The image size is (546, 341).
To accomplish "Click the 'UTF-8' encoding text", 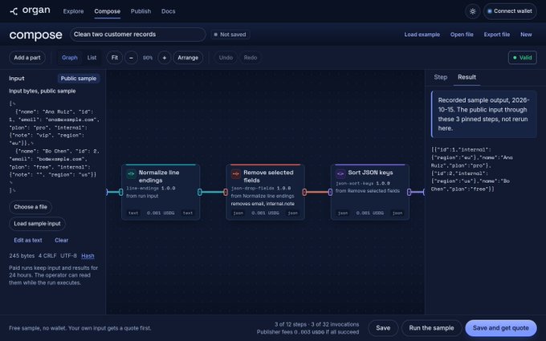I will [68, 256].
